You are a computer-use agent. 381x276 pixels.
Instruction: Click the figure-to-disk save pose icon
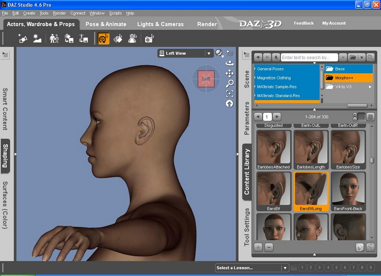(84, 39)
